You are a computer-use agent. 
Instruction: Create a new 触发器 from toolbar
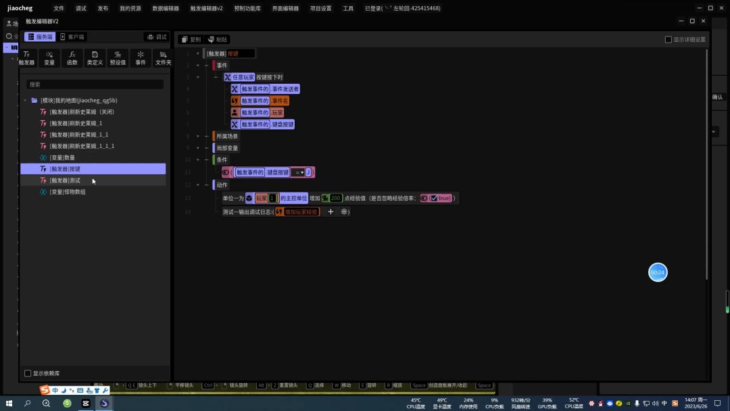point(26,57)
